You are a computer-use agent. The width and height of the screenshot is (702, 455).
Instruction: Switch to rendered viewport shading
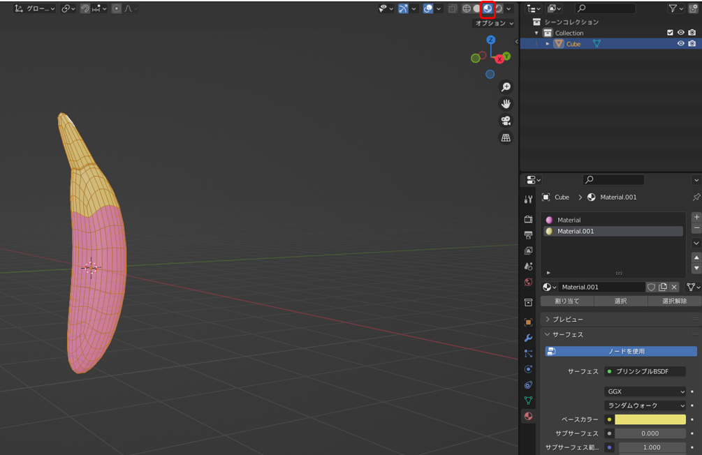[x=498, y=8]
